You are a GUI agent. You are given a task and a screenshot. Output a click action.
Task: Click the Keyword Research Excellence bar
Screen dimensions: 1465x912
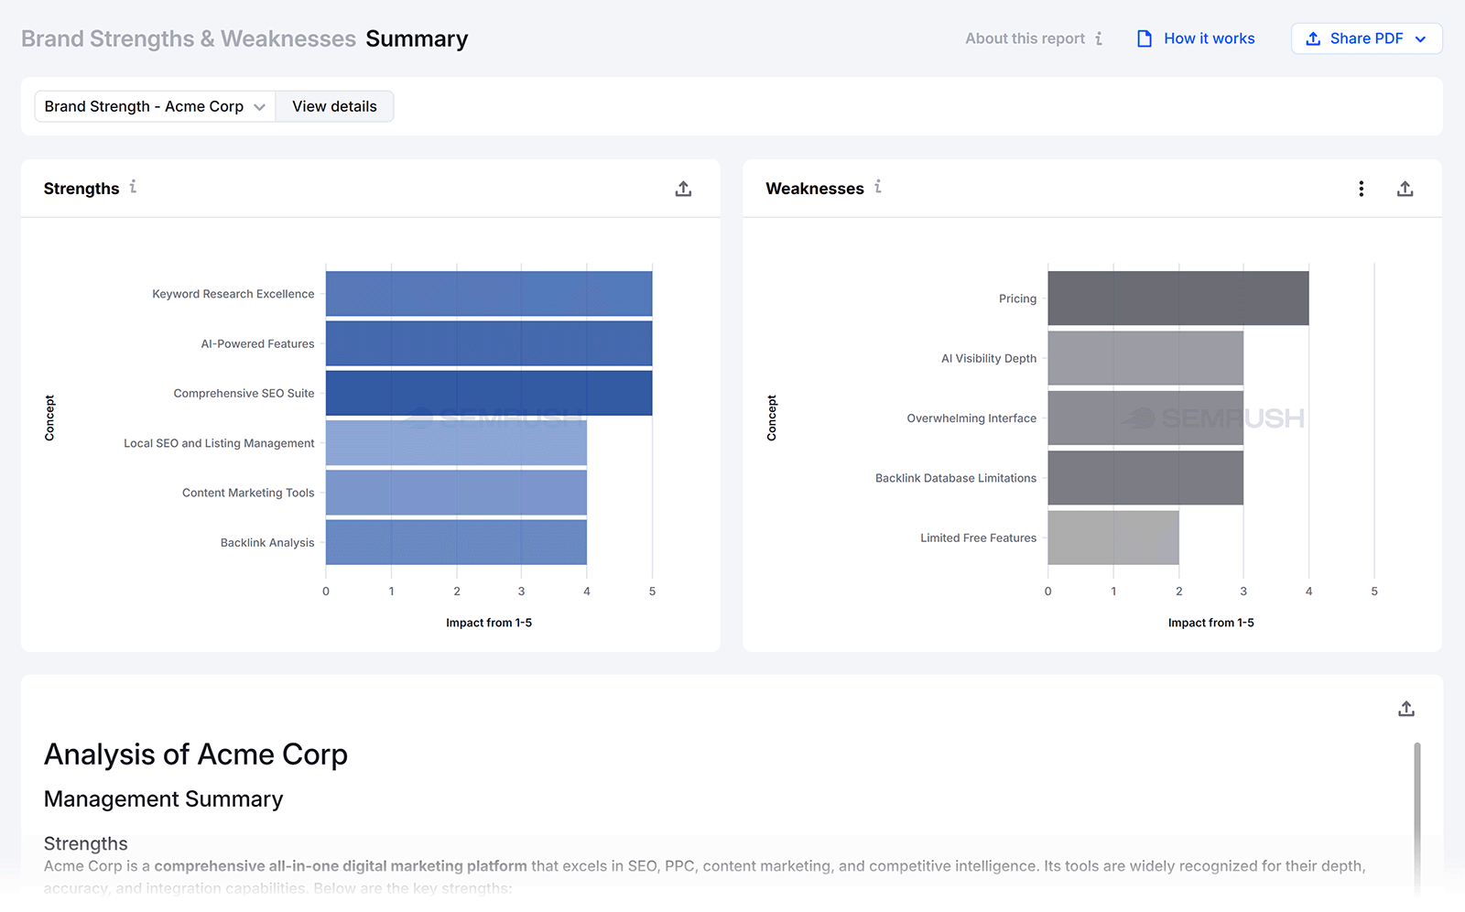489,294
